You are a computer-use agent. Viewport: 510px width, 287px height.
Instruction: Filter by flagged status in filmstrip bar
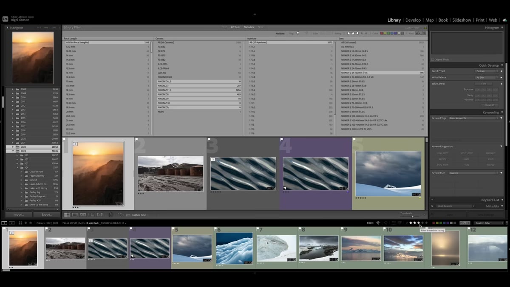pyautogui.click(x=378, y=223)
